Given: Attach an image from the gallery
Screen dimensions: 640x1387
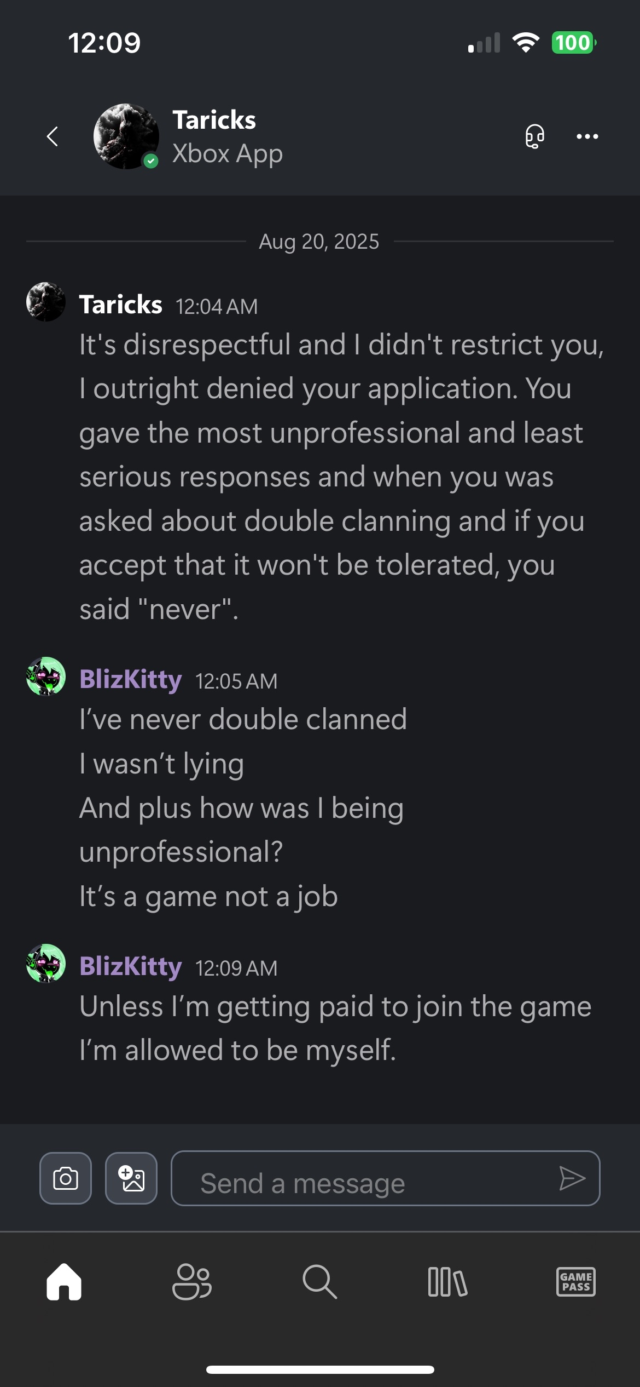Looking at the screenshot, I should pyautogui.click(x=131, y=1178).
